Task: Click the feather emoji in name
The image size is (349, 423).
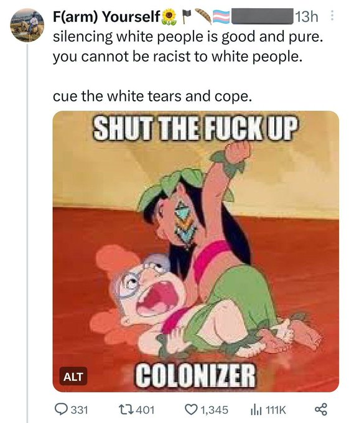Action: tap(203, 16)
